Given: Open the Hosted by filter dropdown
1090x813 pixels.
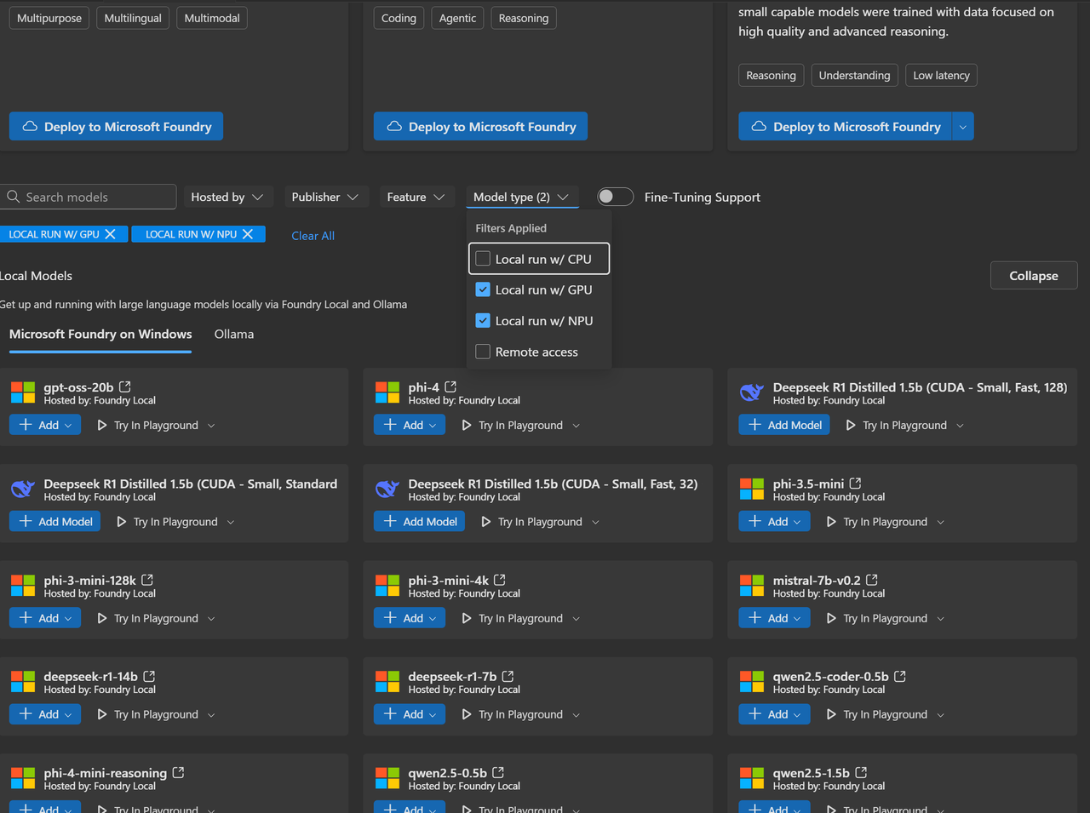Looking at the screenshot, I should (x=228, y=197).
